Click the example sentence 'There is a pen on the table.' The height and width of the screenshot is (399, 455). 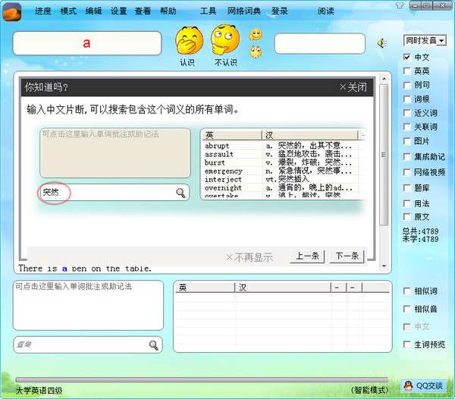(85, 269)
